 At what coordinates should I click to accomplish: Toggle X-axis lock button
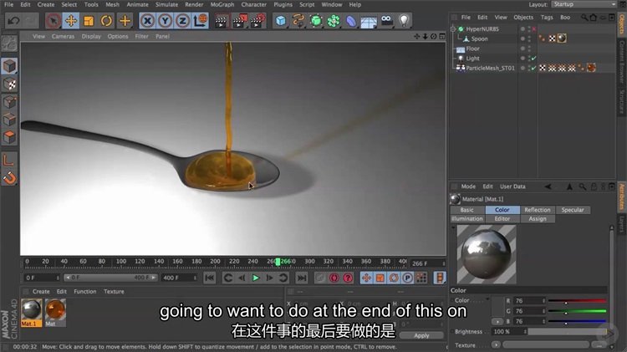click(147, 20)
